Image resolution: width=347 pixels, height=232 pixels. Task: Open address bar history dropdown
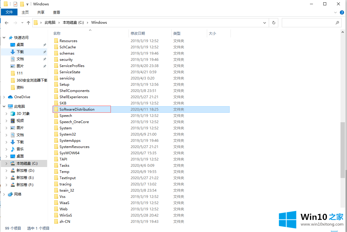pos(264,23)
